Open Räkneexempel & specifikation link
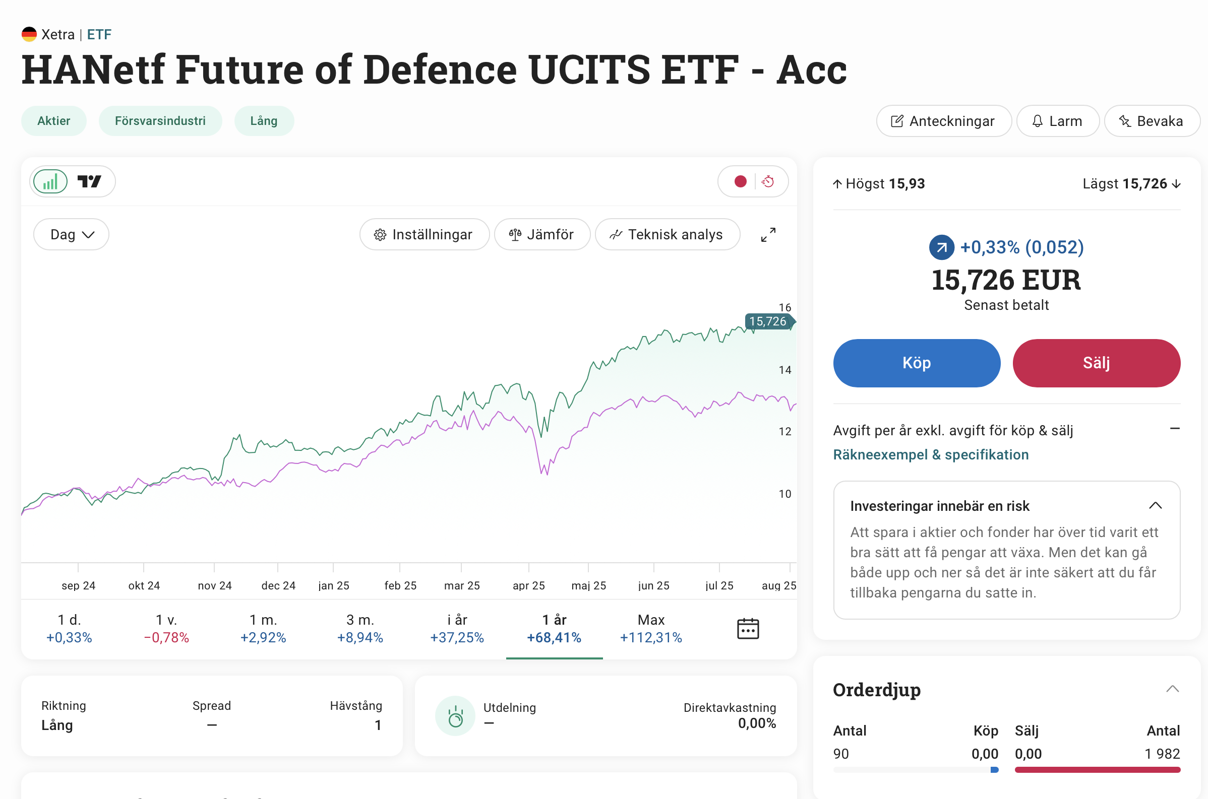This screenshot has width=1208, height=799. coord(931,455)
